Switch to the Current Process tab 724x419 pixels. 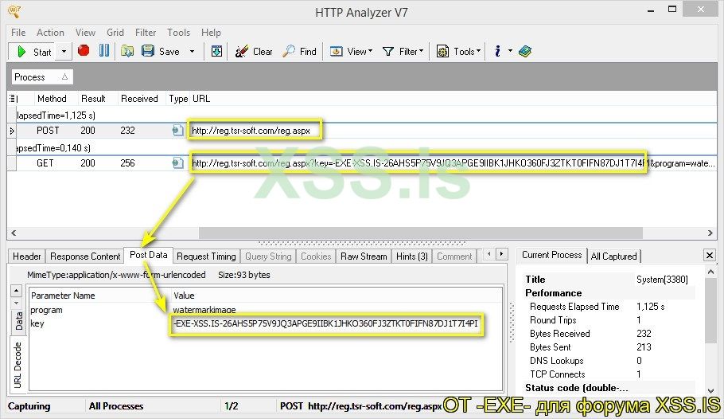tap(552, 255)
